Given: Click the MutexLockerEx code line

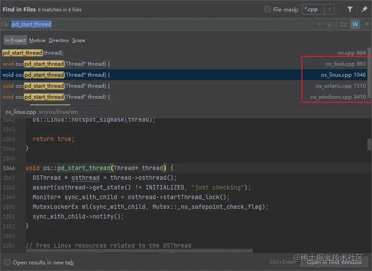Looking at the screenshot, I should coord(150,207).
